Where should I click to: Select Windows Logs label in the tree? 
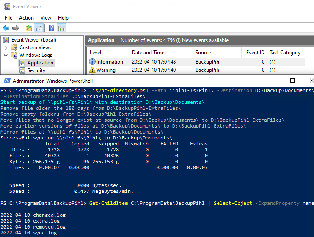coord(36,55)
